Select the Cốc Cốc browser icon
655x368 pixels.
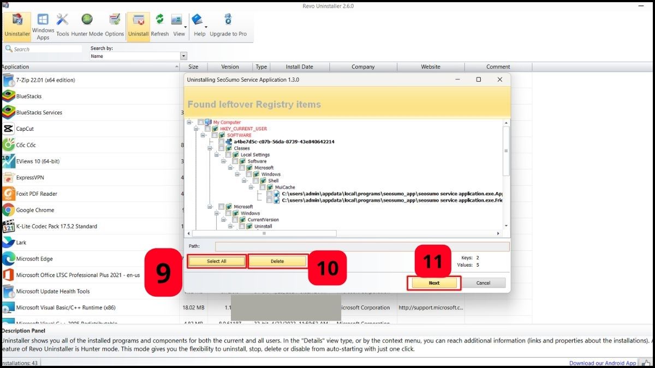tap(8, 145)
